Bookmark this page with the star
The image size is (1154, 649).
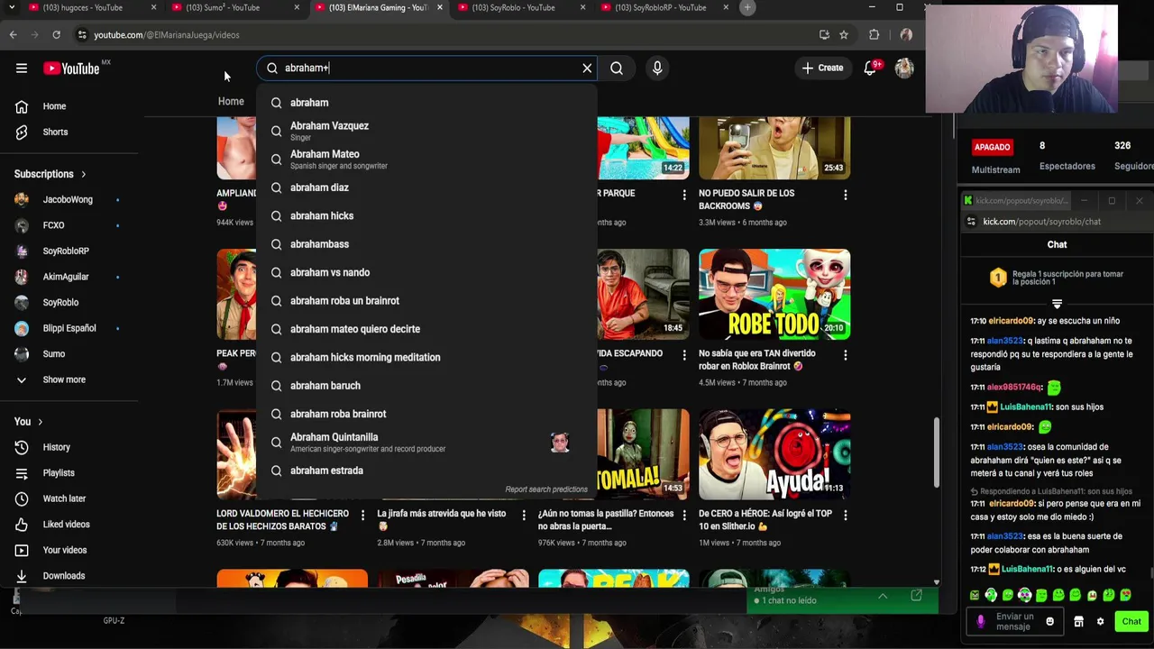coord(844,34)
